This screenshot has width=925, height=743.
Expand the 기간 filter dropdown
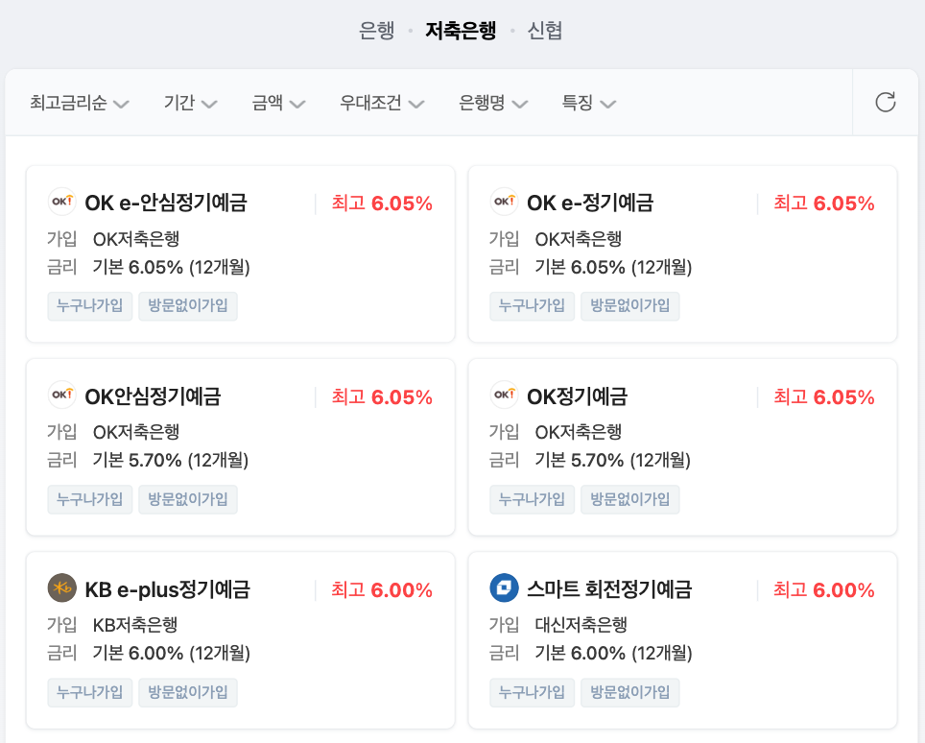point(189,104)
